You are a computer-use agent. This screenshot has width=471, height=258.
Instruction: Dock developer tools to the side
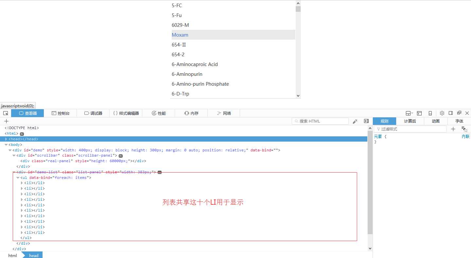point(451,113)
